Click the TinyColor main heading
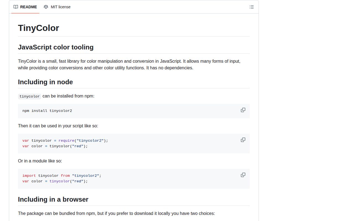 38,28
